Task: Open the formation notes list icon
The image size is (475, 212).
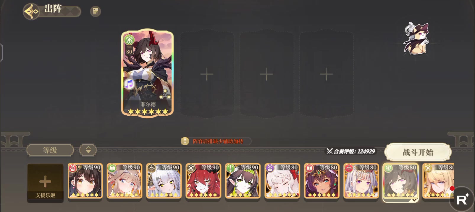Action: tap(96, 11)
